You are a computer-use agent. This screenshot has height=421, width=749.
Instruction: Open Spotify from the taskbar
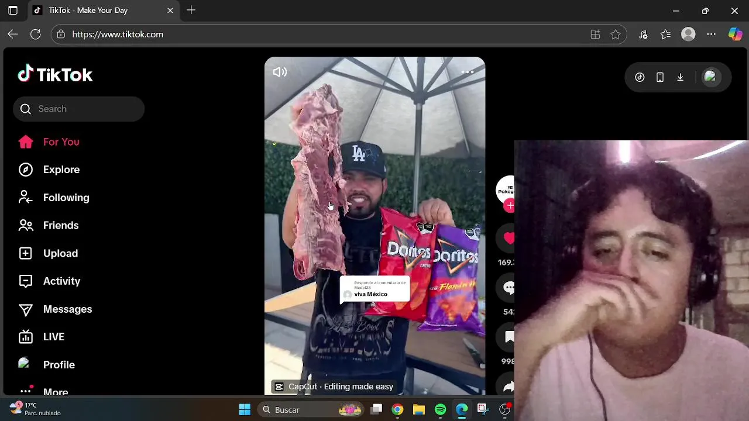click(440, 410)
